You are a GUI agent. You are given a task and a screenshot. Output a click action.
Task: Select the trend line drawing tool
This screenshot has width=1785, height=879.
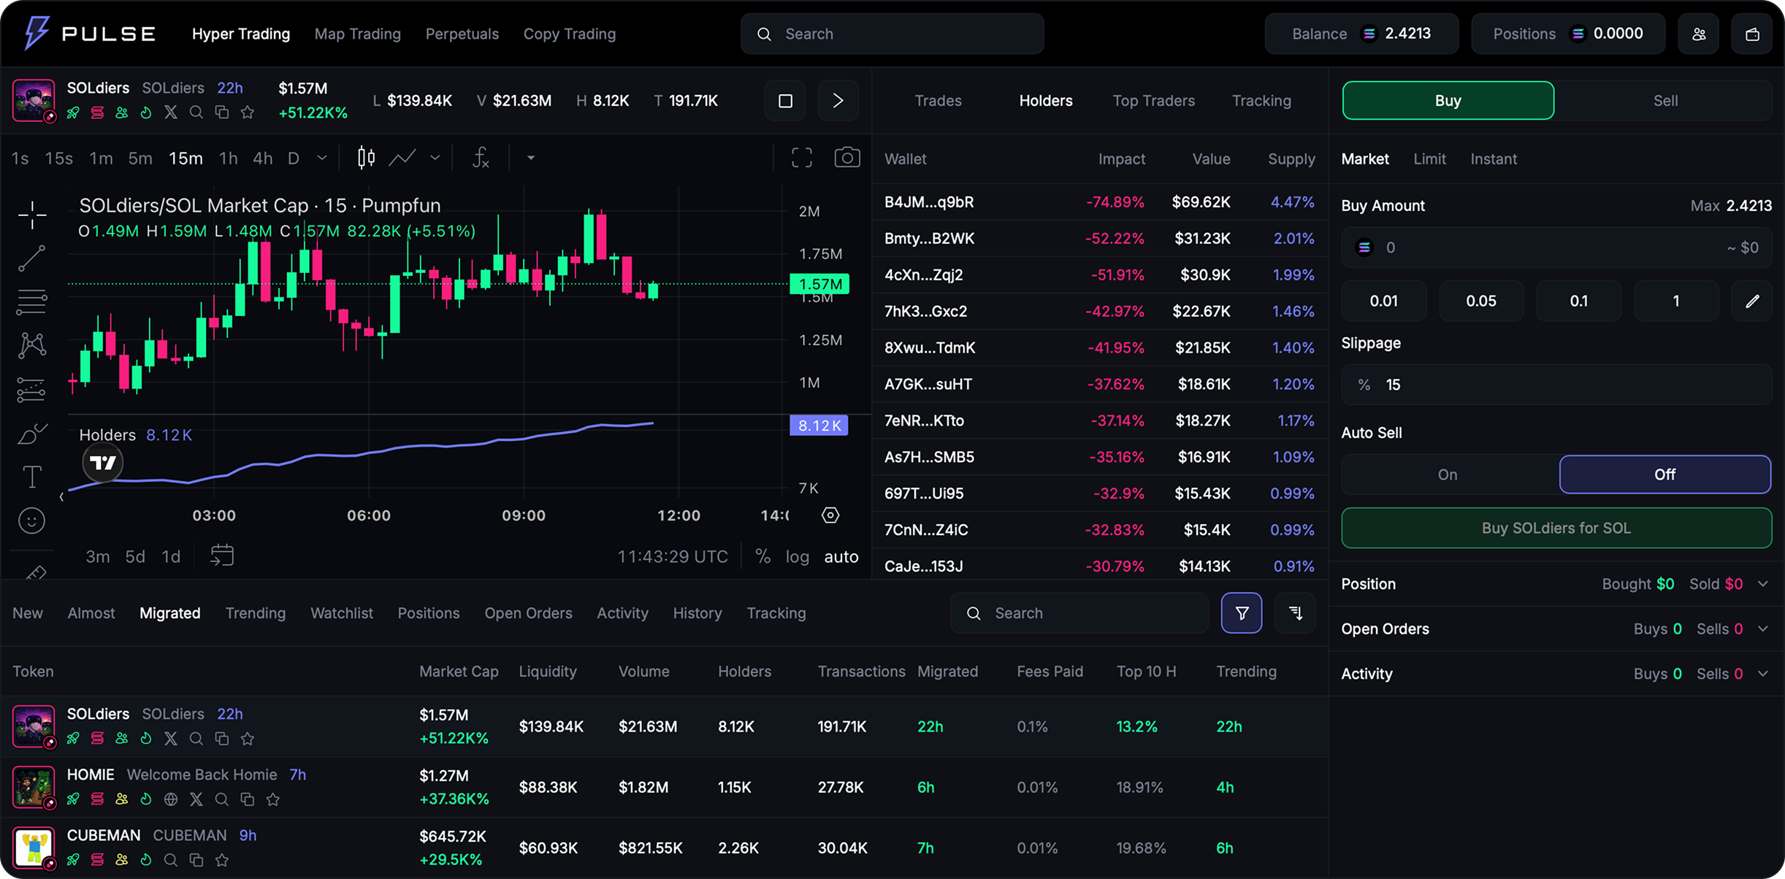pos(32,258)
